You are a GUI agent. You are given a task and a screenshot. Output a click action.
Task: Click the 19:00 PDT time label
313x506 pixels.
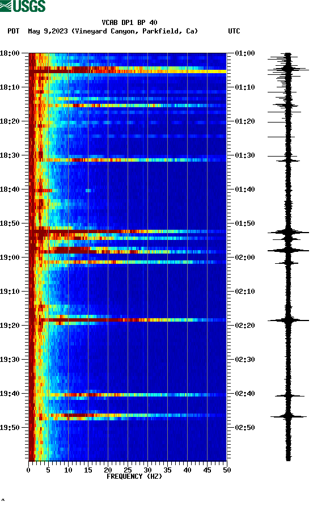coord(10,258)
